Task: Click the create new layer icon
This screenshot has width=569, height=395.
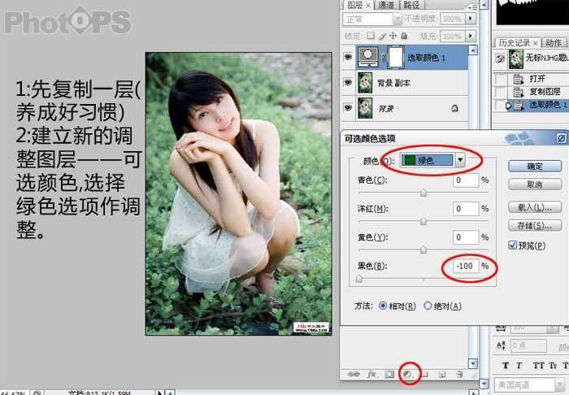Action: click(x=441, y=374)
